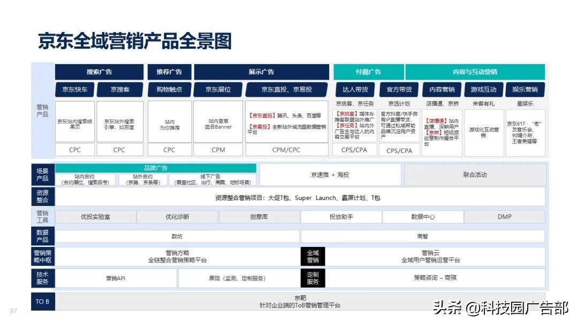This screenshot has width=578, height=325.
Task: Click the 营销API box
Action: pyautogui.click(x=116, y=278)
